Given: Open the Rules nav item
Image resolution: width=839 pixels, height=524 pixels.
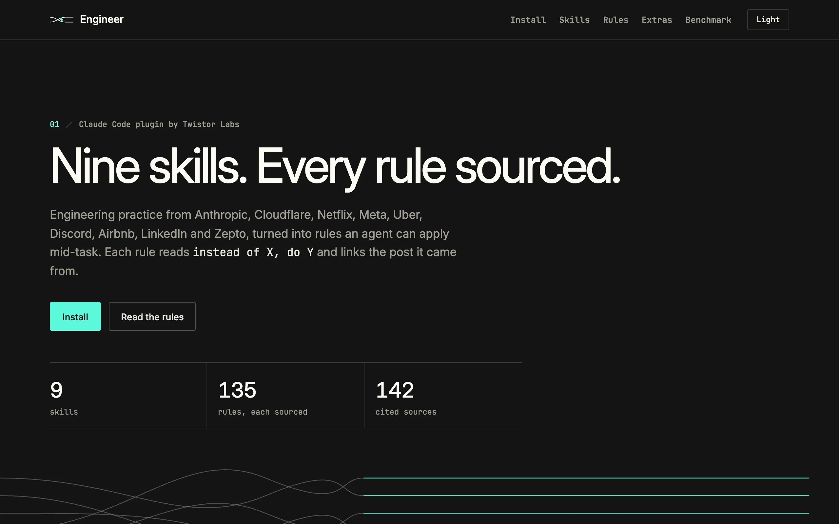Looking at the screenshot, I should (x=615, y=20).
